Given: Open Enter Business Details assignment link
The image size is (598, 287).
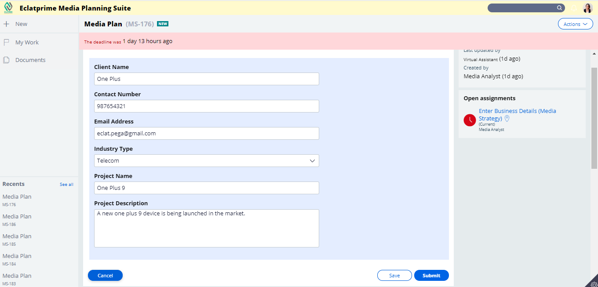Looking at the screenshot, I should point(517,115).
